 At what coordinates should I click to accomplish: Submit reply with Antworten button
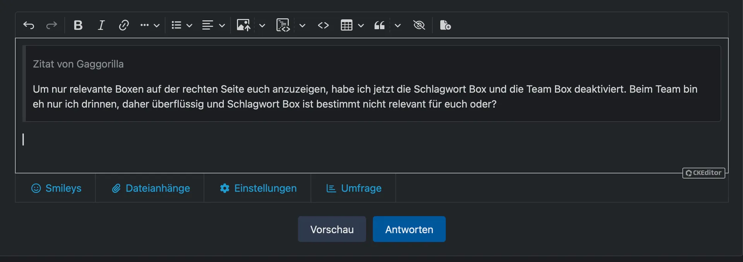click(409, 230)
